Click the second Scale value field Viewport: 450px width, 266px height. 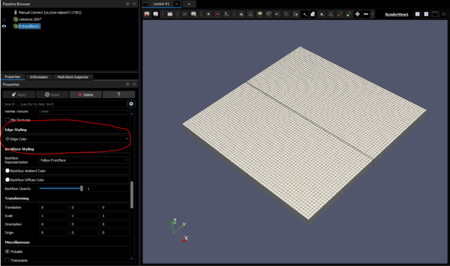tap(84, 216)
